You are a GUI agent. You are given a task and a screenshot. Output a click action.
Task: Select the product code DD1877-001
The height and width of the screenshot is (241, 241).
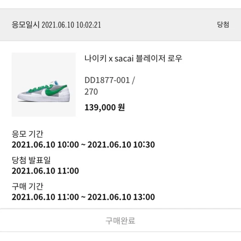(x=107, y=80)
